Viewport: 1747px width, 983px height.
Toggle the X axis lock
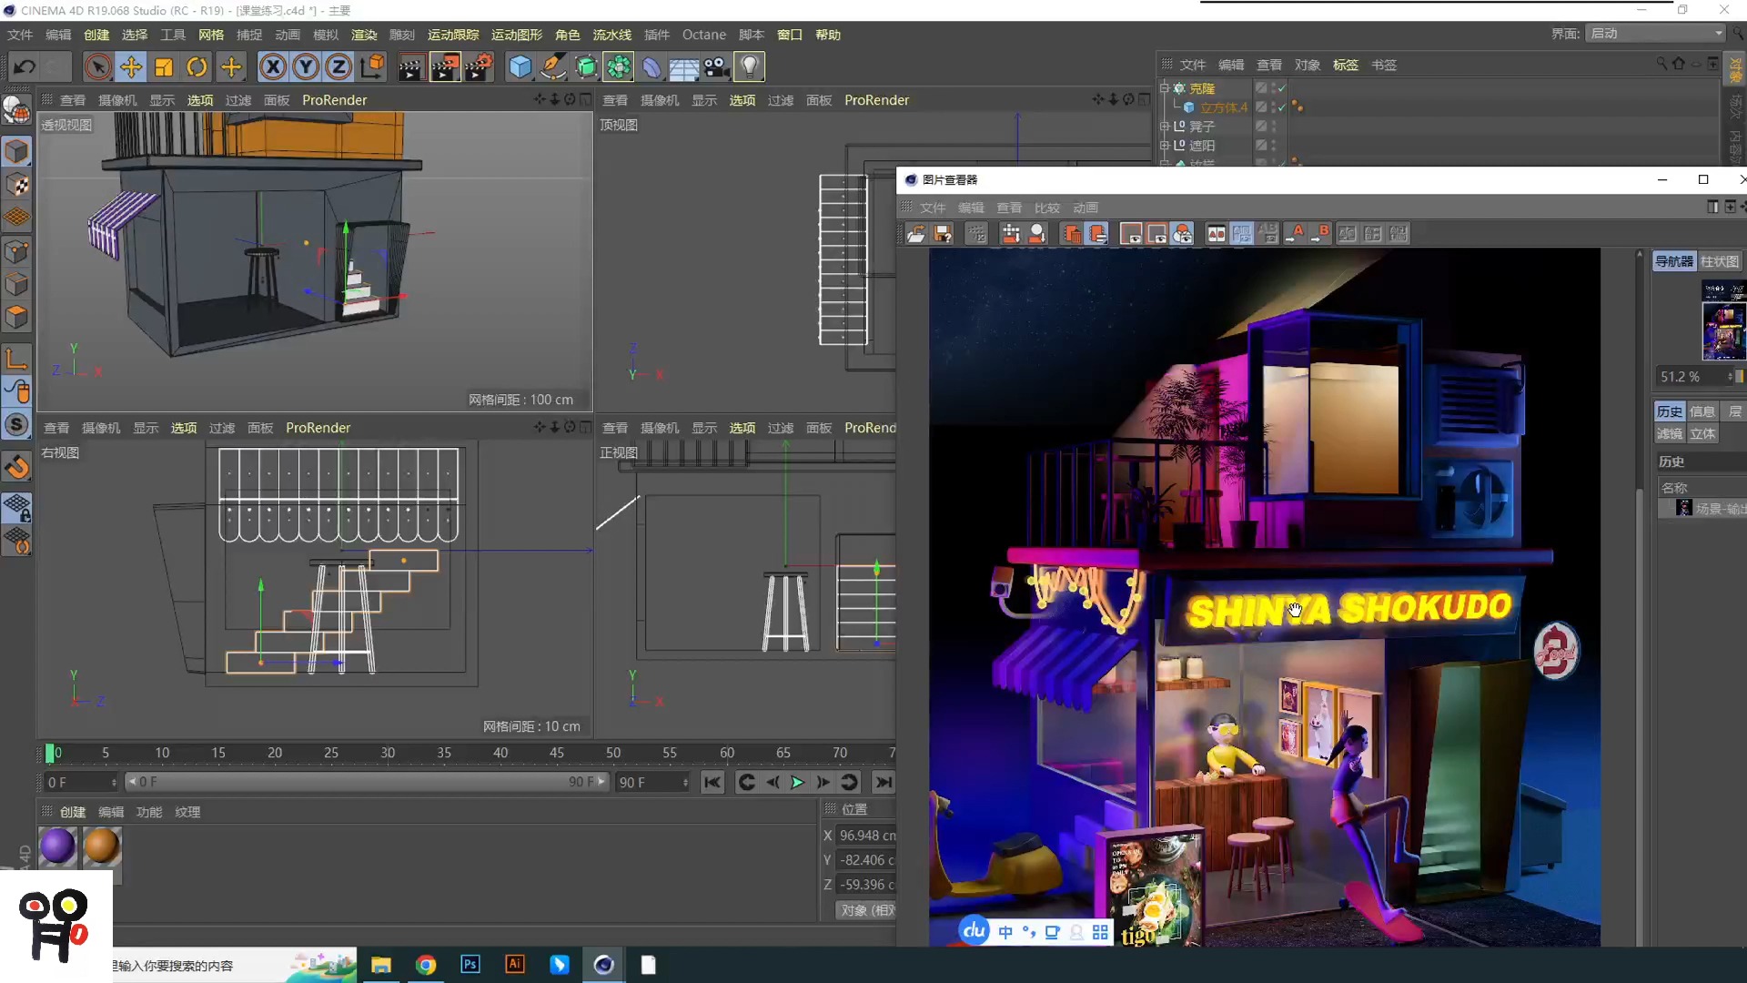272,66
